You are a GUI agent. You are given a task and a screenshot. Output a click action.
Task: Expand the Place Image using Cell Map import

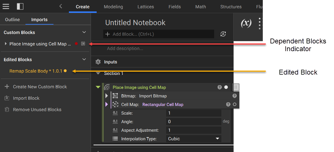pos(6,44)
